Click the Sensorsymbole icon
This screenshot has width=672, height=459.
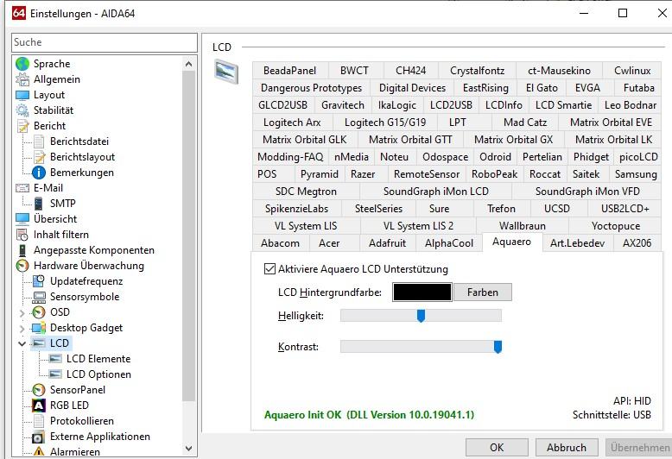[x=39, y=297]
